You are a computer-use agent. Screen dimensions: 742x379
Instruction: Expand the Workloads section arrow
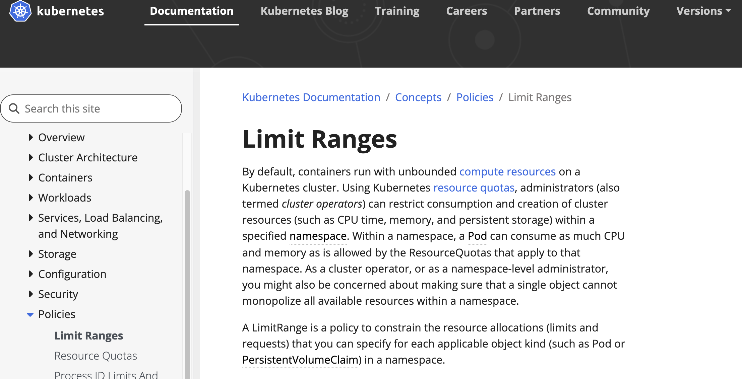[31, 198]
